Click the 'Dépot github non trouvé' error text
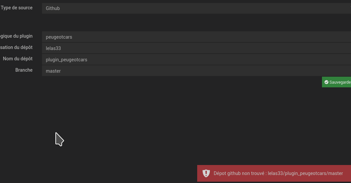The height and width of the screenshot is (183, 351). pos(239,173)
